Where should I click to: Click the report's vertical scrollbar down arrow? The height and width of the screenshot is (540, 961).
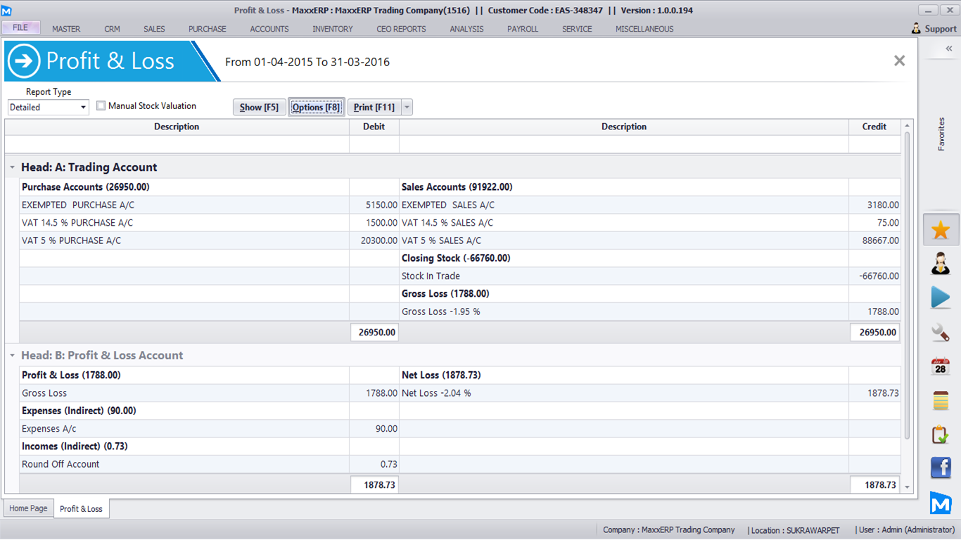coord(907,487)
